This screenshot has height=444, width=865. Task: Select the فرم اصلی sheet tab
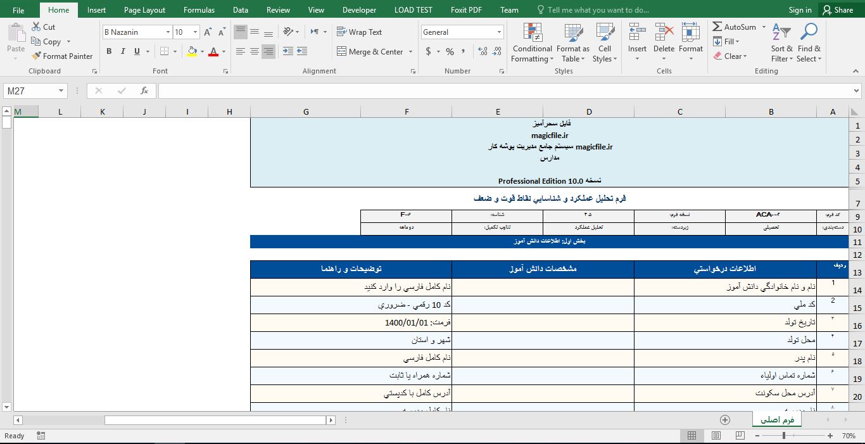pyautogui.click(x=776, y=419)
